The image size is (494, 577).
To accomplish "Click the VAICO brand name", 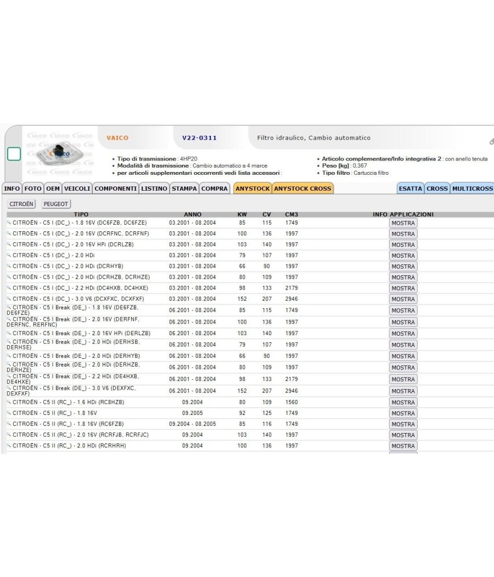I will tap(117, 138).
